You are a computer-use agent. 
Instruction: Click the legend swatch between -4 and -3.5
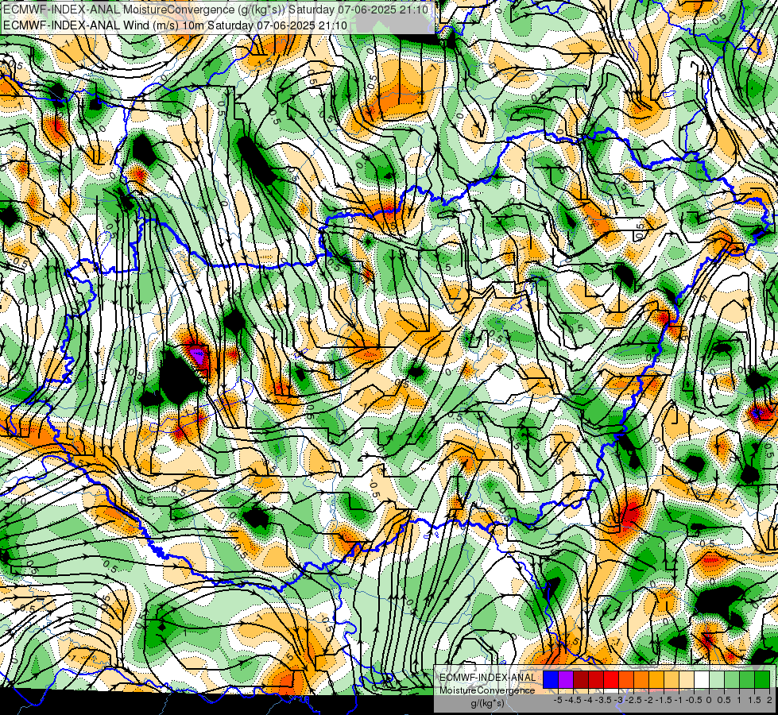click(x=596, y=680)
